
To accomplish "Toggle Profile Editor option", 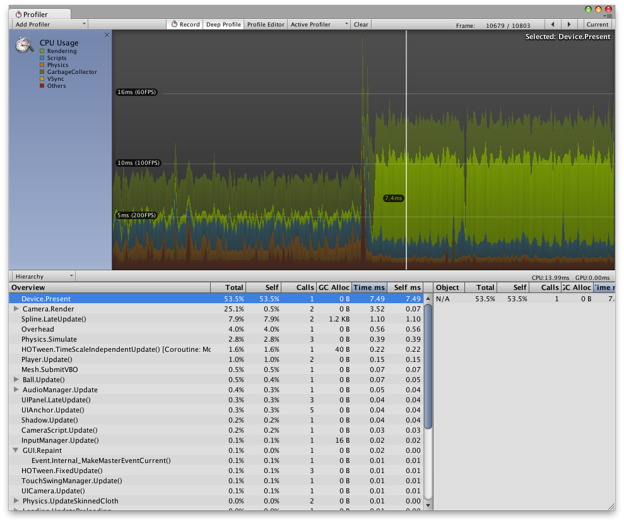I will [x=266, y=25].
